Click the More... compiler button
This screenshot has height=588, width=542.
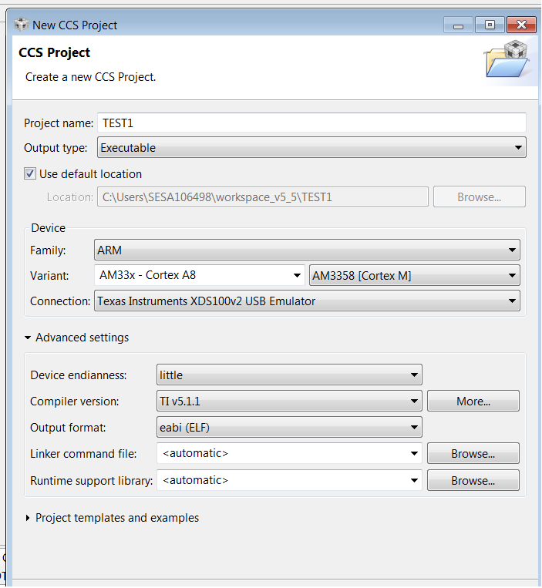(x=473, y=401)
